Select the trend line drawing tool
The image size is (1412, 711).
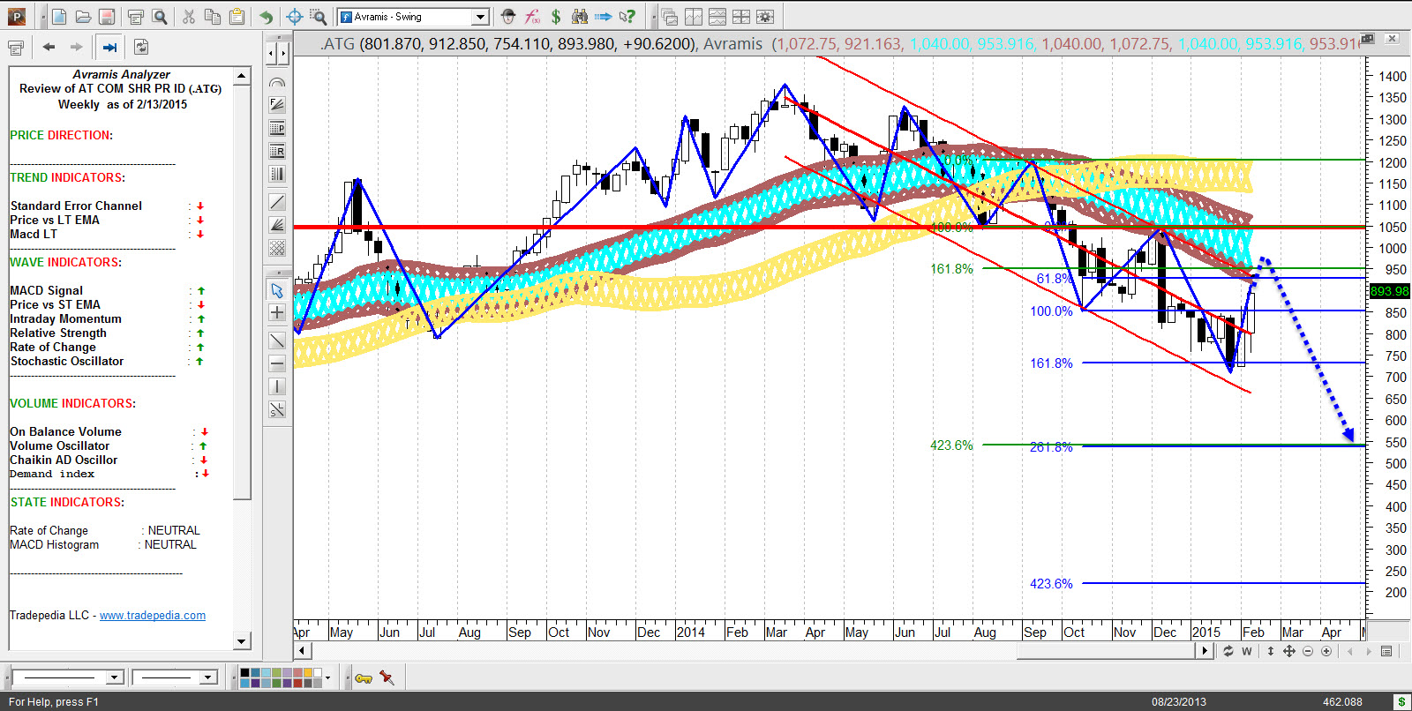tap(277, 202)
